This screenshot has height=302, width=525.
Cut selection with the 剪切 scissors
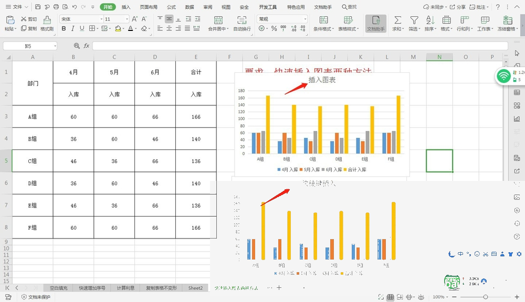[29, 19]
